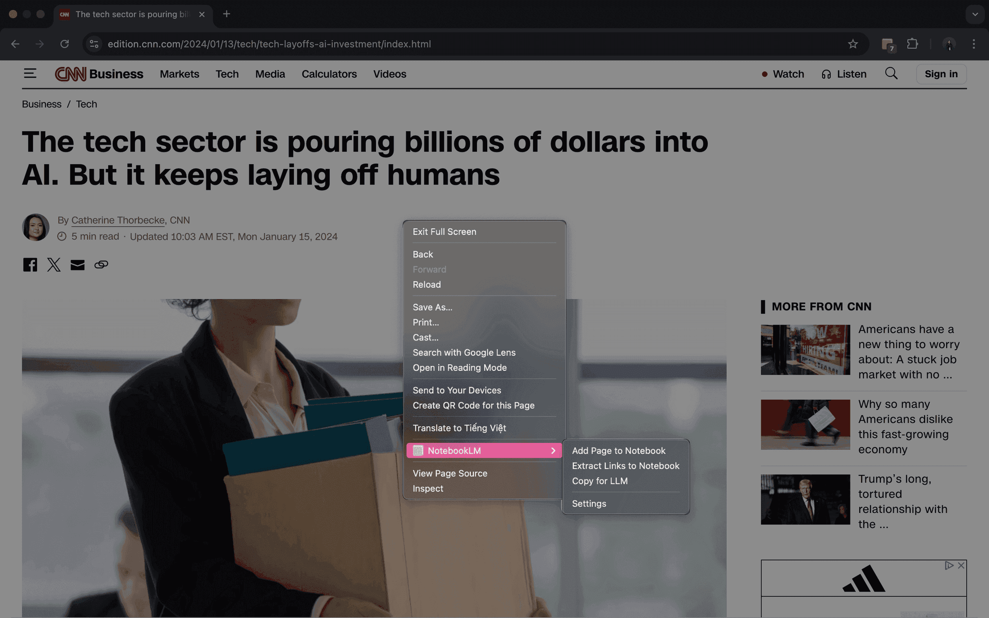Click the Sign in button
This screenshot has height=618, width=989.
941,74
